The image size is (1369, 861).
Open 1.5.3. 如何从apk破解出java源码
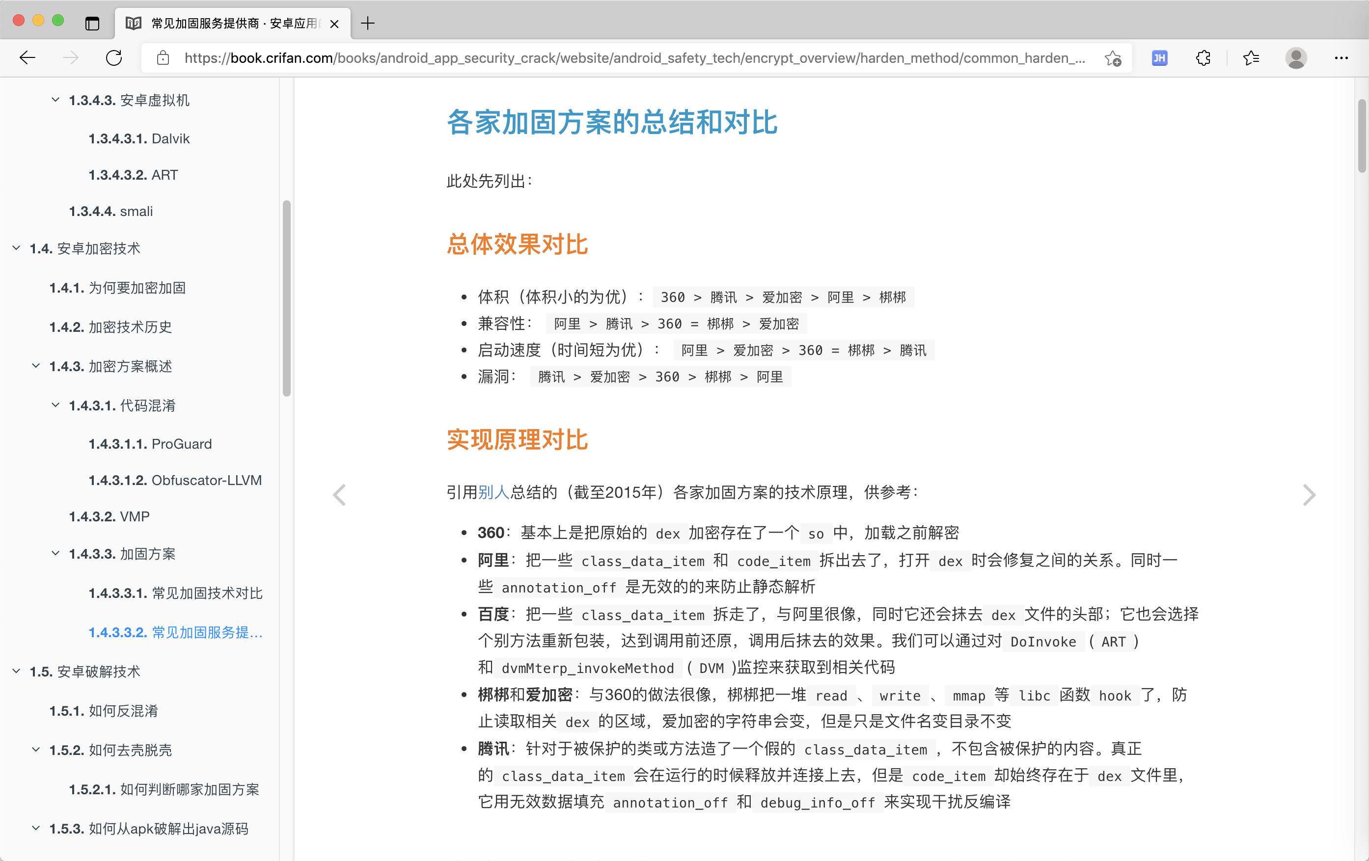click(149, 829)
